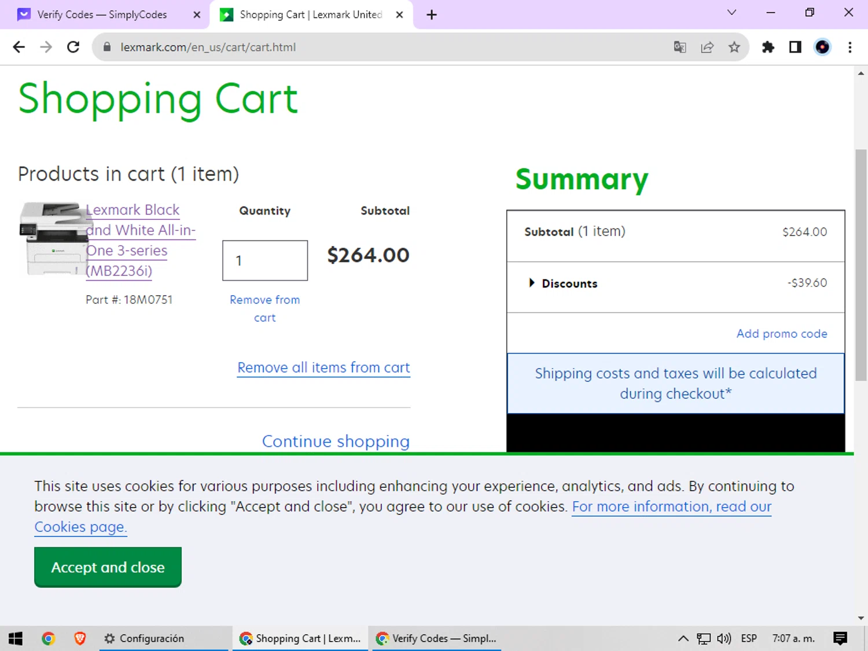Open the printer product thumbnail
The width and height of the screenshot is (868, 651).
pyautogui.click(x=52, y=238)
